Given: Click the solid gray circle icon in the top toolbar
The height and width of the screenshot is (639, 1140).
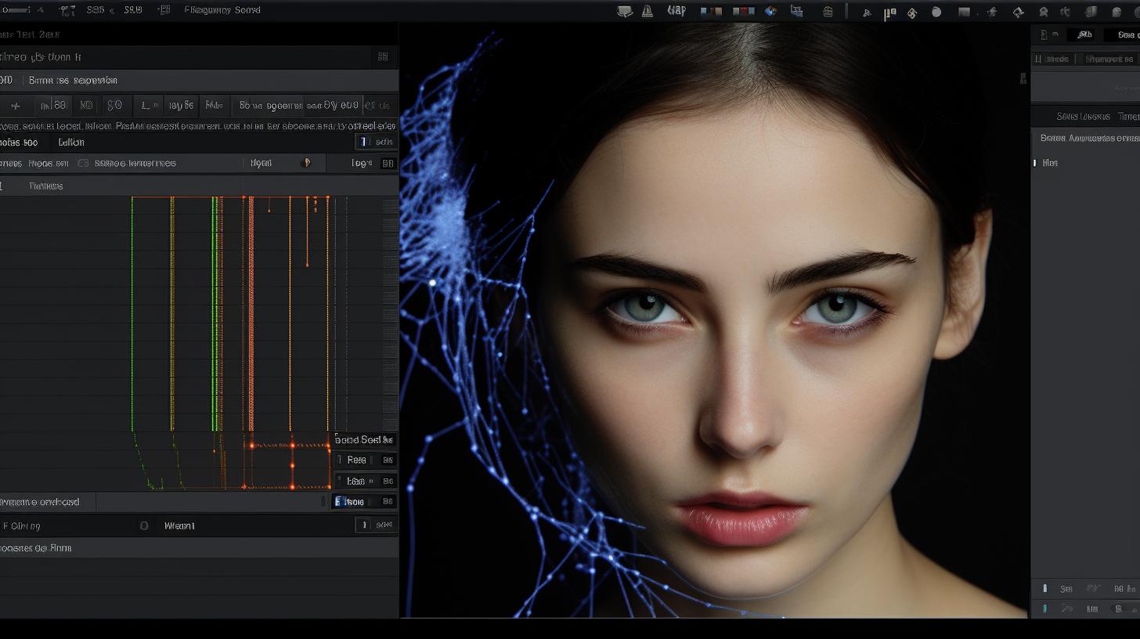Looking at the screenshot, I should click(937, 13).
